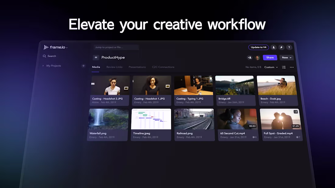Open more options via the ellipsis icon

pos(292,67)
